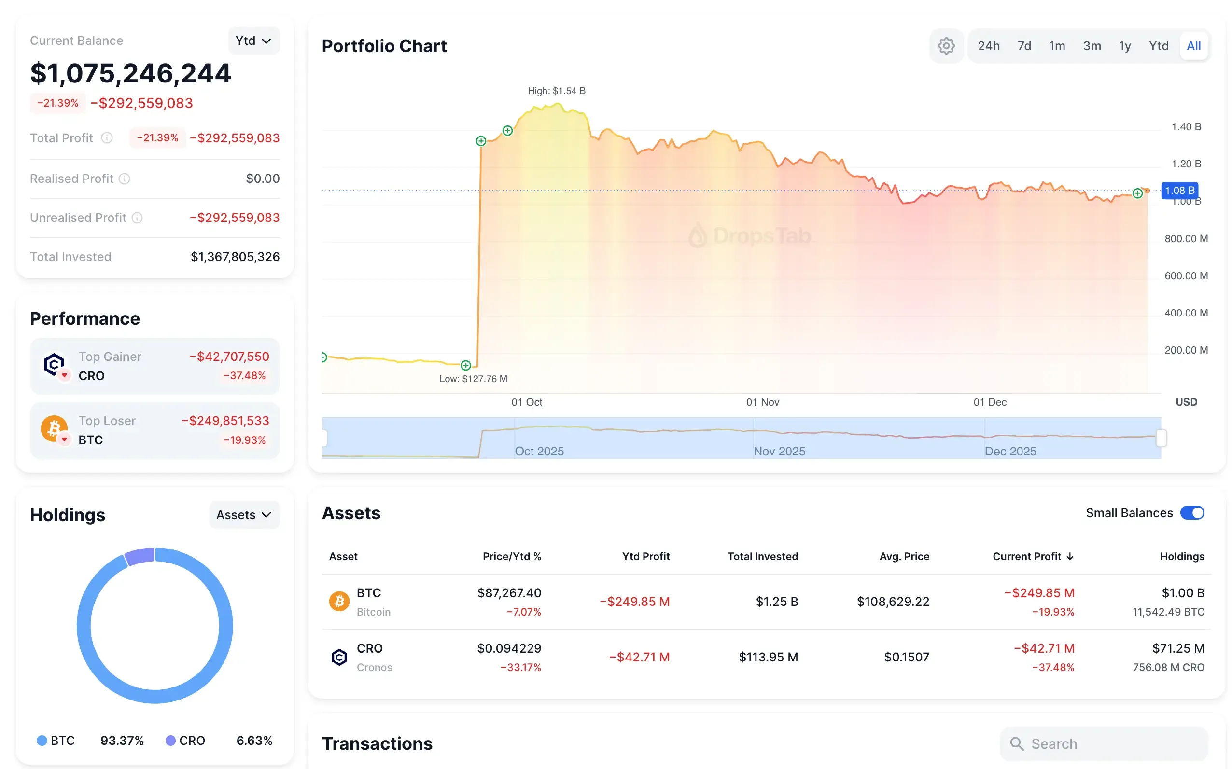Click the Realised Profit info icon
Screen dimensions: 1232x769
tap(125, 179)
